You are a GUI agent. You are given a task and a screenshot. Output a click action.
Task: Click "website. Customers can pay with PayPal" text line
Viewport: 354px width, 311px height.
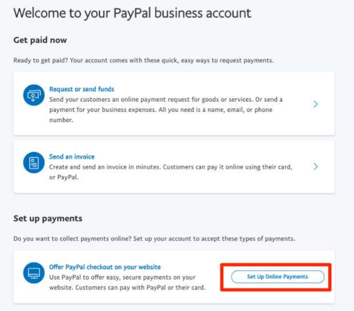coord(127,288)
